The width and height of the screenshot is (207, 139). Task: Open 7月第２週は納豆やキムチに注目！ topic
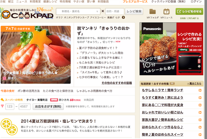click(x=101, y=68)
